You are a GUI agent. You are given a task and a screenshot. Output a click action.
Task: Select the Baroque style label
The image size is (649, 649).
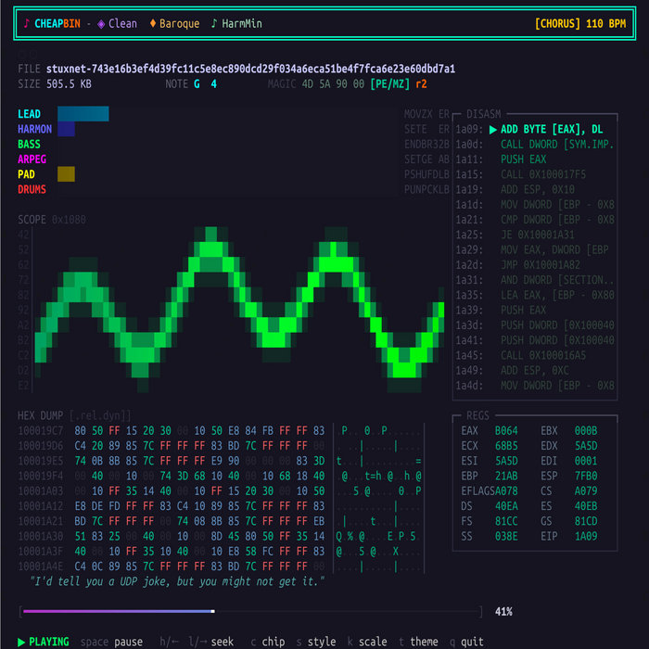click(179, 23)
